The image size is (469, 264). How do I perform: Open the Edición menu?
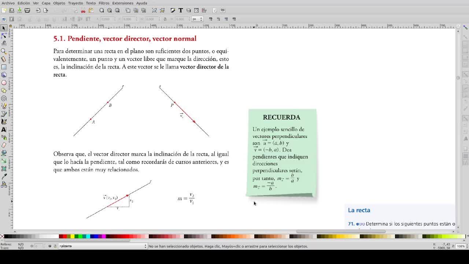coord(24,3)
